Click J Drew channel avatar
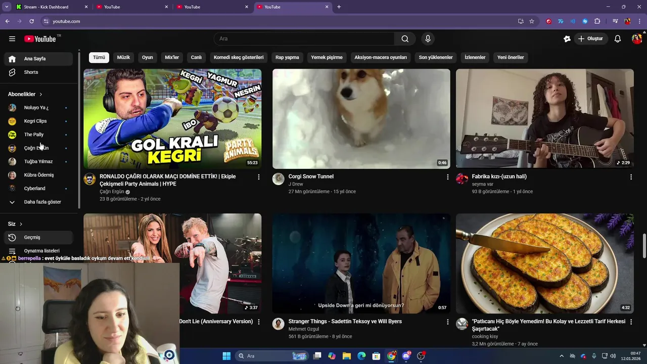647x364 pixels. 279,179
